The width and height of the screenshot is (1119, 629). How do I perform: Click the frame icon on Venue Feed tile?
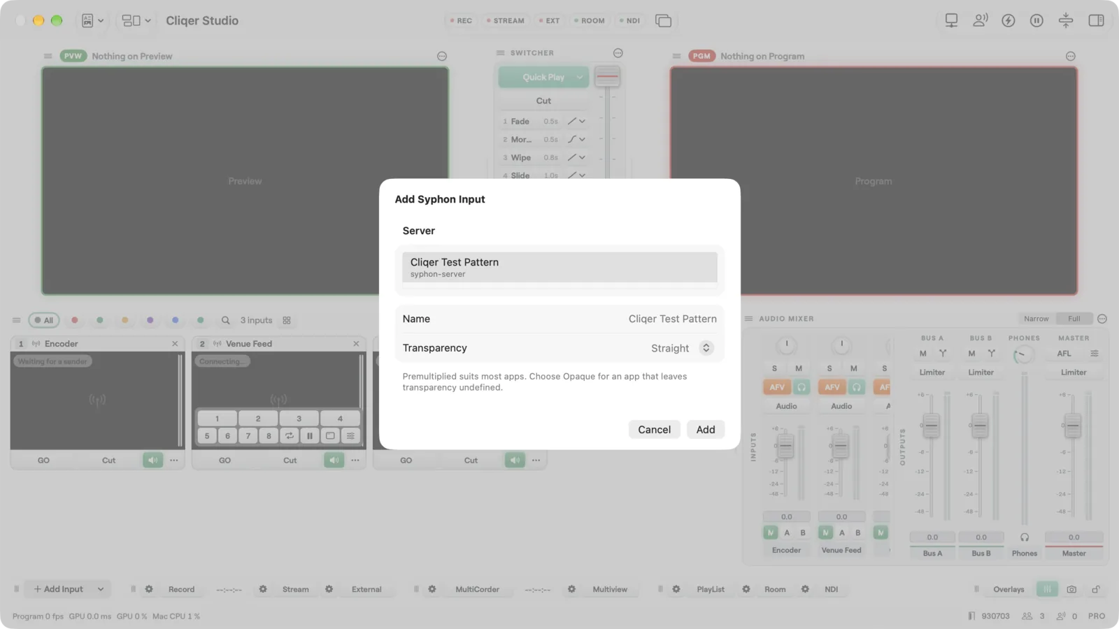click(x=330, y=436)
